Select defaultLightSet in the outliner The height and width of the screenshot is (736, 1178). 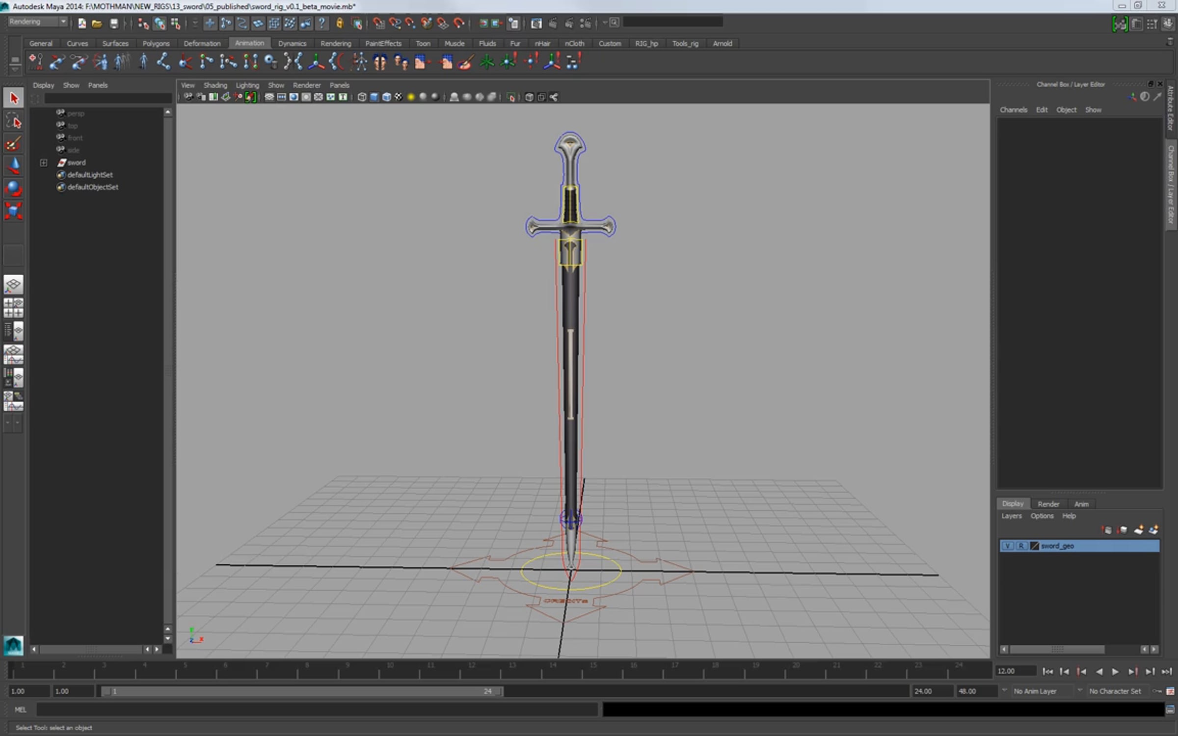pyautogui.click(x=90, y=175)
